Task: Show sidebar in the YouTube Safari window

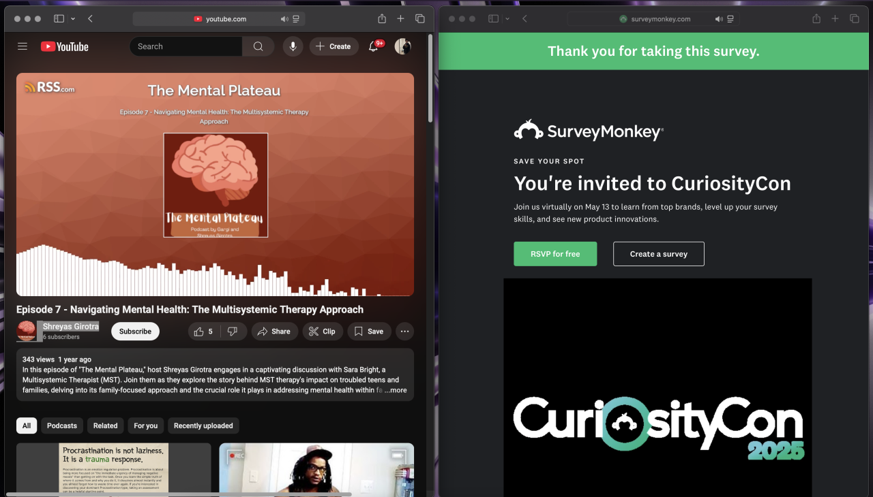Action: pyautogui.click(x=59, y=19)
